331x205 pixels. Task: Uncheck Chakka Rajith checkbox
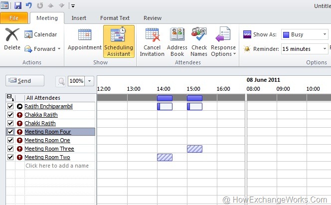coord(10,115)
